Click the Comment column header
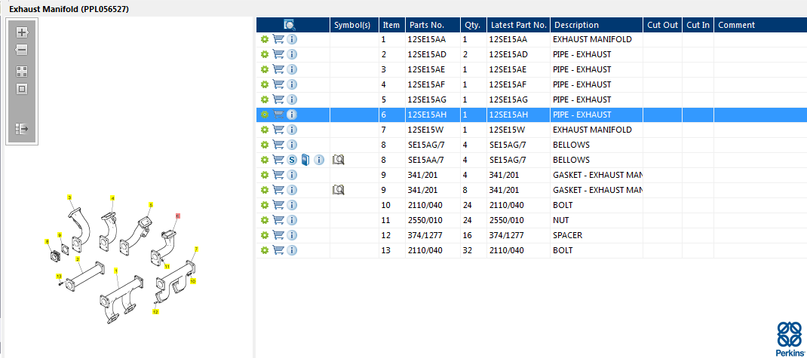 click(x=760, y=25)
